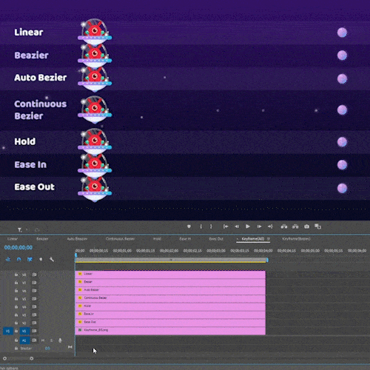Switch to the Continuous Bezier sequence tab
This screenshot has height=370, width=370.
(x=120, y=239)
